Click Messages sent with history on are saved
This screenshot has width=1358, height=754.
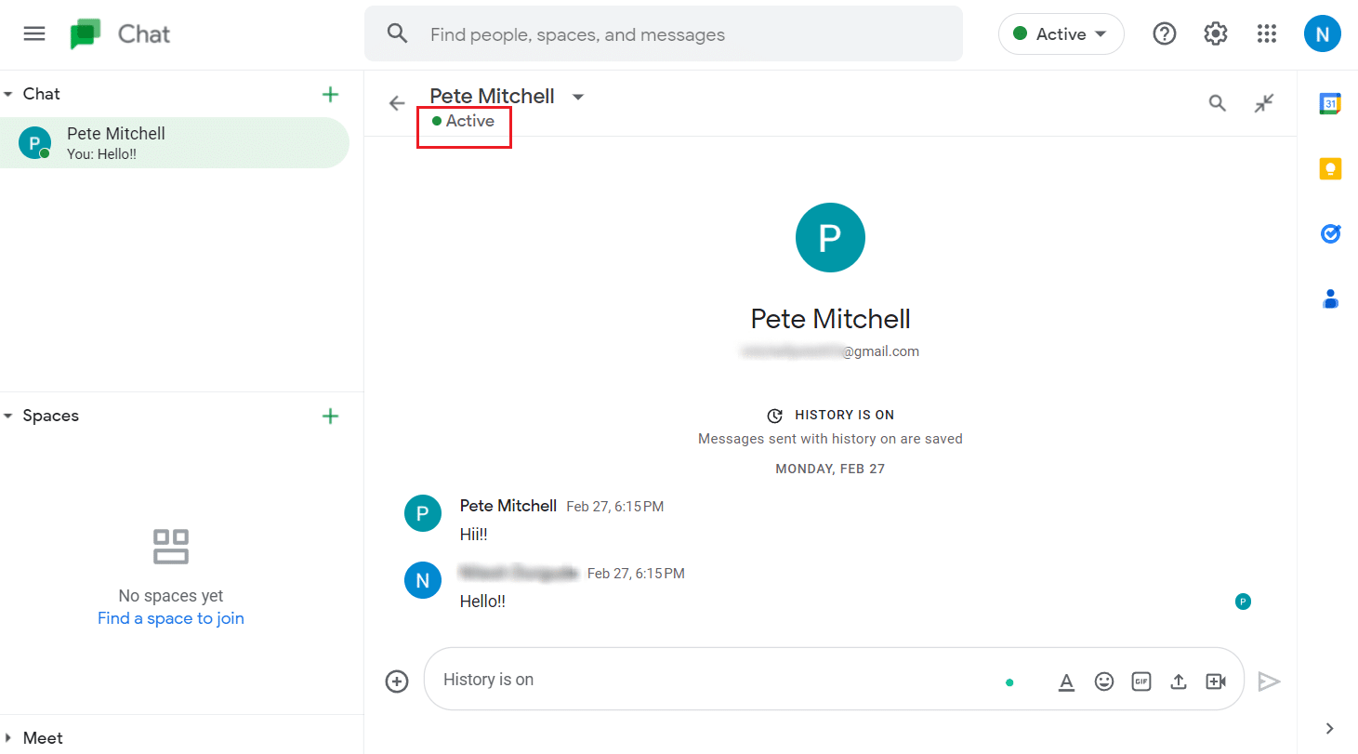(x=830, y=439)
